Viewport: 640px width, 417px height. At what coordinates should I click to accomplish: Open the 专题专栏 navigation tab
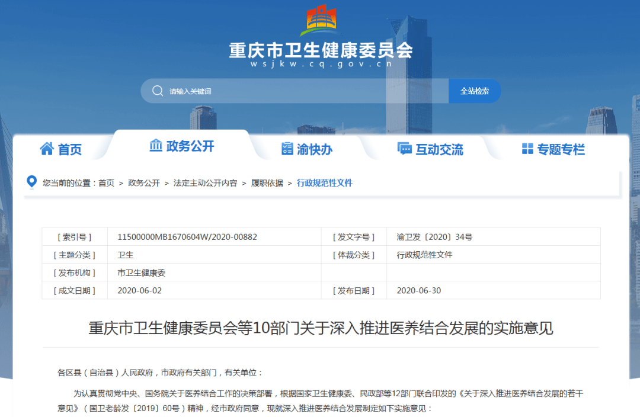pos(553,149)
